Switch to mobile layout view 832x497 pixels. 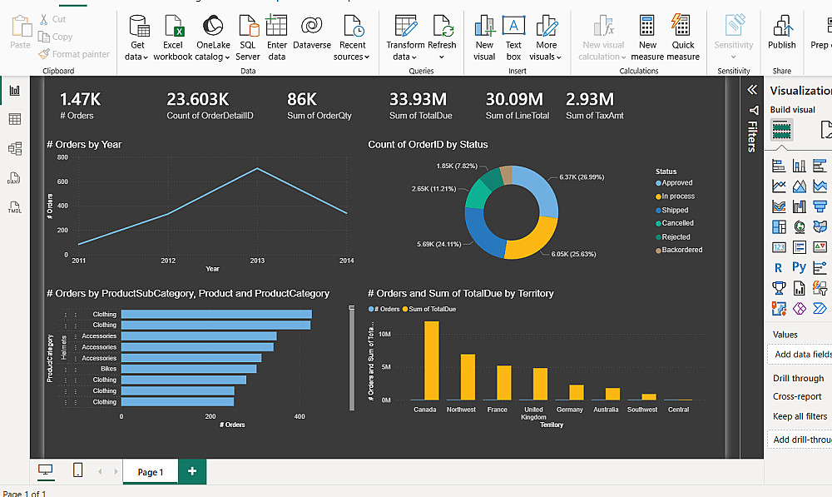pos(77,470)
